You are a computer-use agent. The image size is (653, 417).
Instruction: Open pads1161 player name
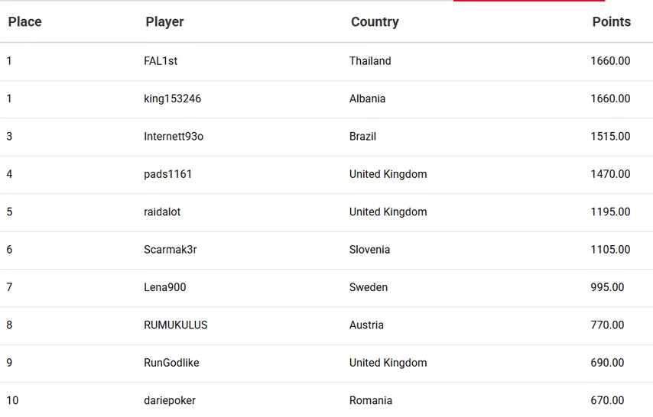pos(168,174)
